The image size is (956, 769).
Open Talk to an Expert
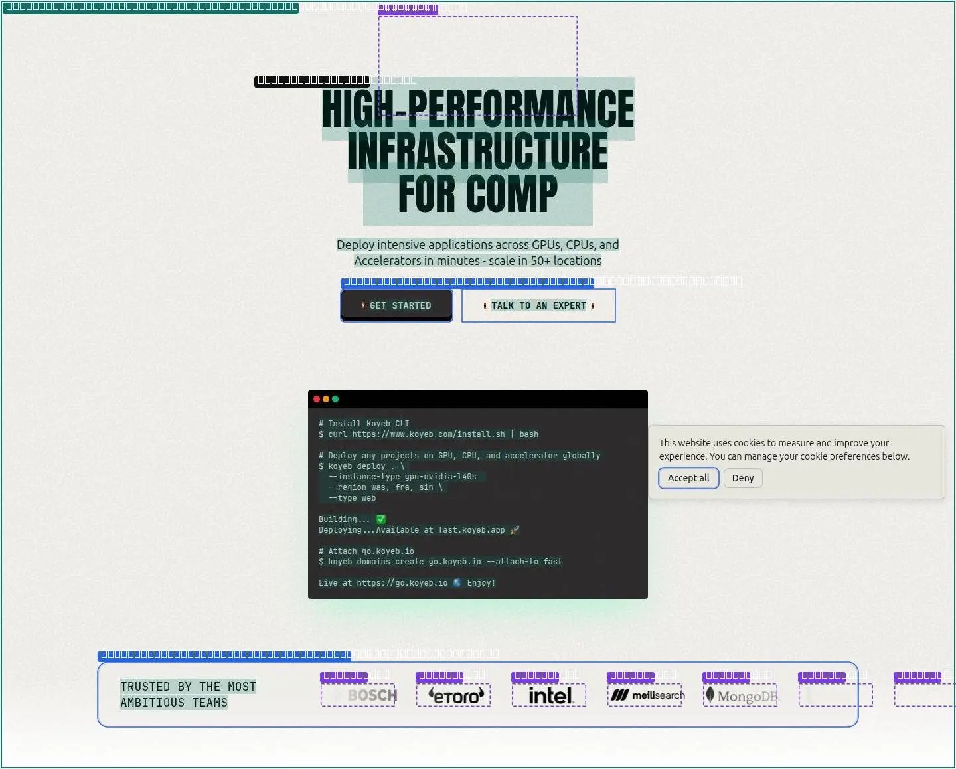pyautogui.click(x=538, y=305)
